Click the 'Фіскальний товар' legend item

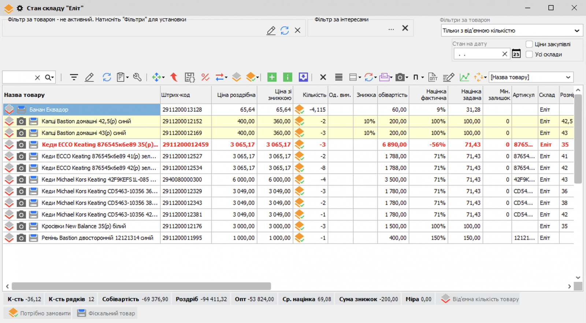[106, 313]
